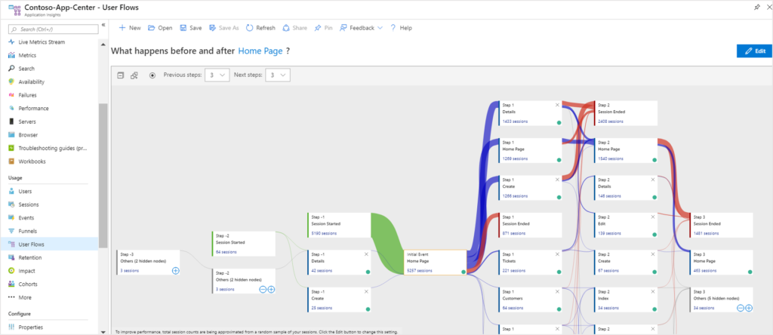
Task: Collapse all nodes icon above chart
Action: (121, 75)
